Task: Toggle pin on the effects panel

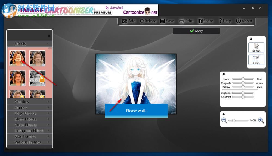Action: click(x=49, y=36)
